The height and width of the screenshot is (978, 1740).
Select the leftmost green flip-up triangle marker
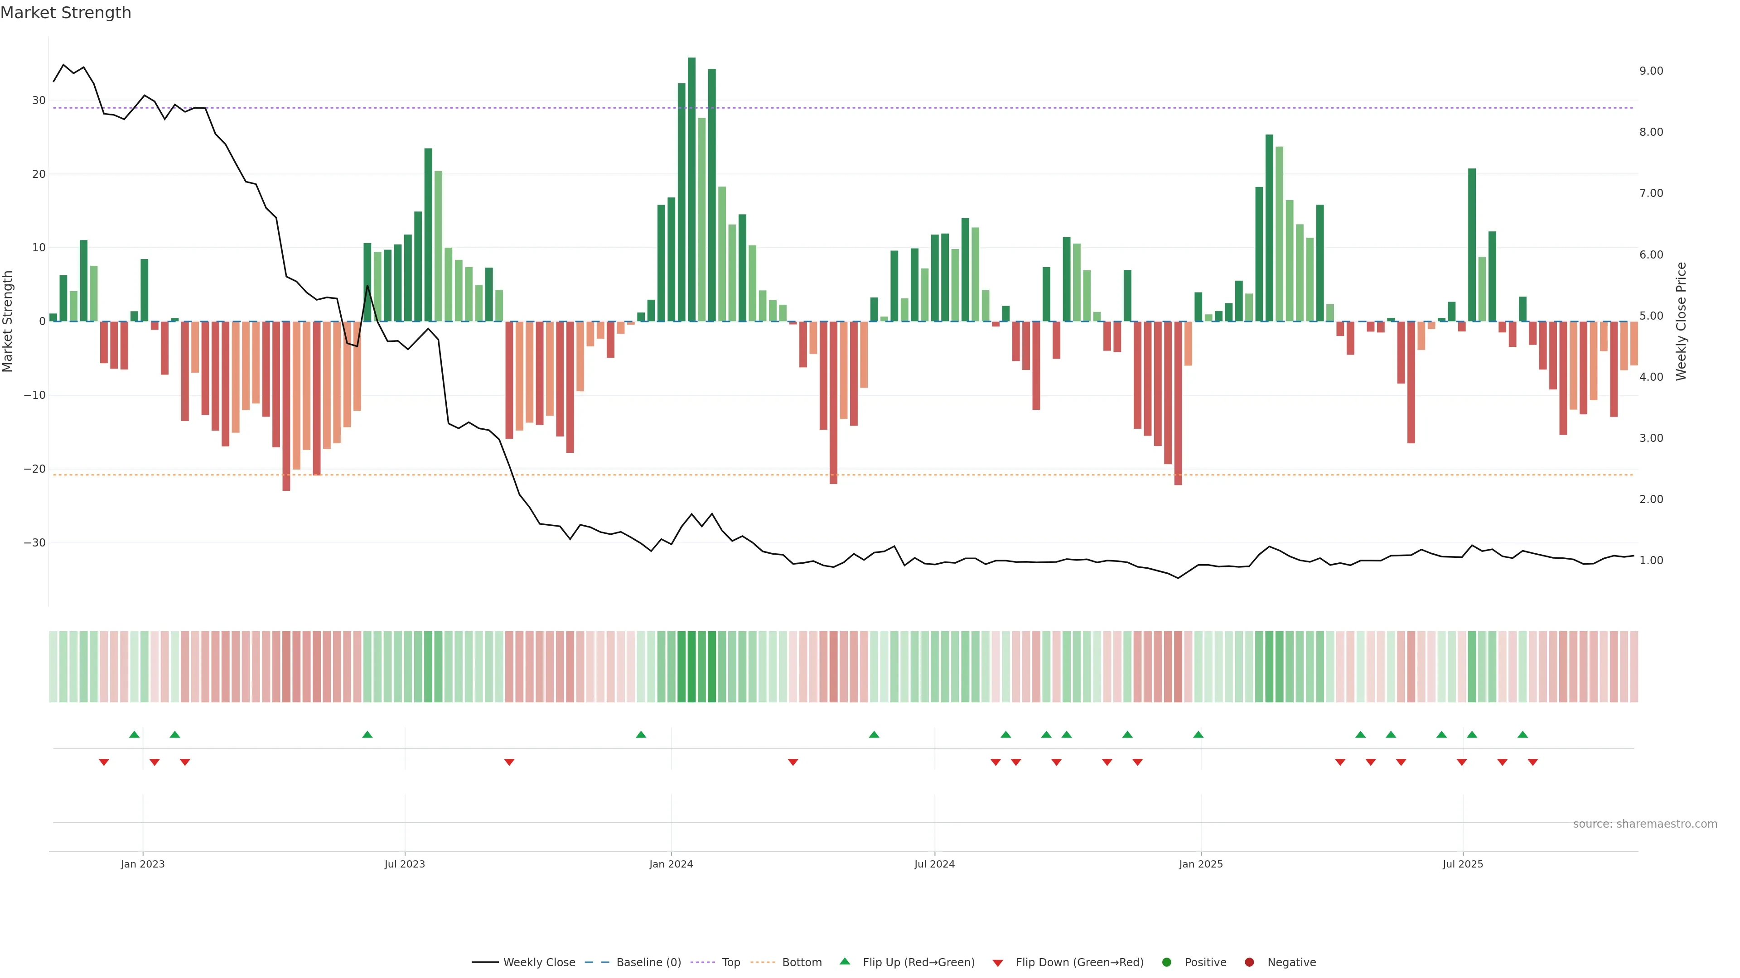pyautogui.click(x=135, y=734)
